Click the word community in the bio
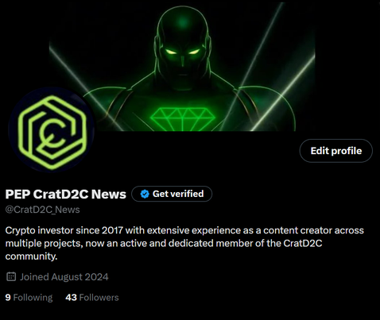The image size is (380, 320). [x=31, y=256]
